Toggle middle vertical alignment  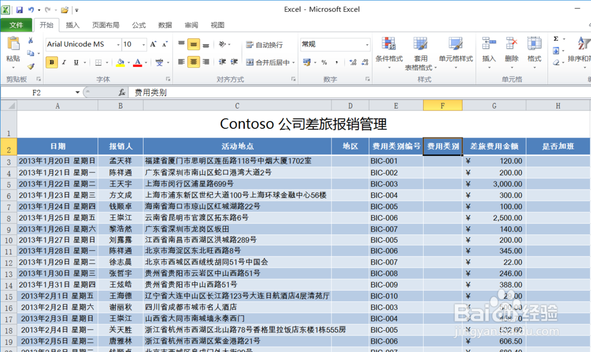coord(193,44)
